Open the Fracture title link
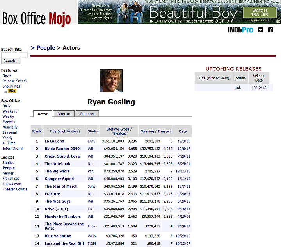 [52, 194]
